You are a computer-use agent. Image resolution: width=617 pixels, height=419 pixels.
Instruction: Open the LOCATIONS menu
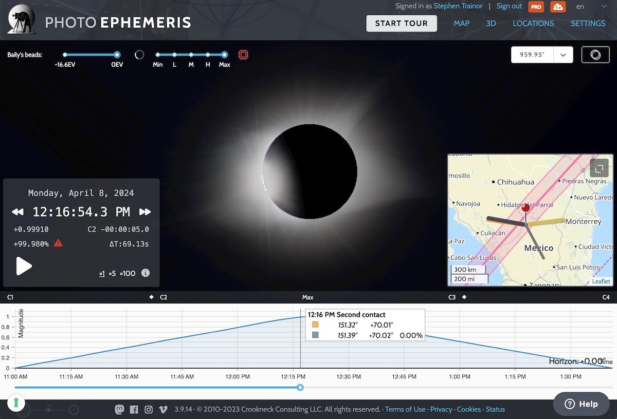(533, 23)
